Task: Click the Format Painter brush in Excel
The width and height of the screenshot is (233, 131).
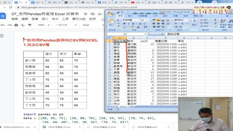Action: tap(118, 26)
